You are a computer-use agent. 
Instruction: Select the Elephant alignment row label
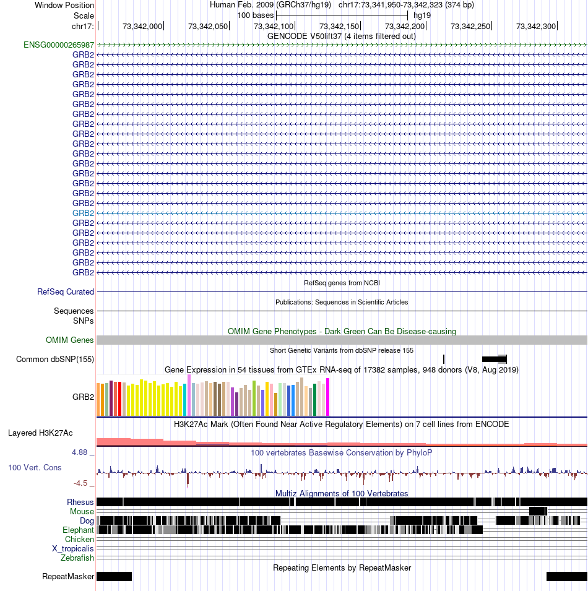tap(78, 530)
